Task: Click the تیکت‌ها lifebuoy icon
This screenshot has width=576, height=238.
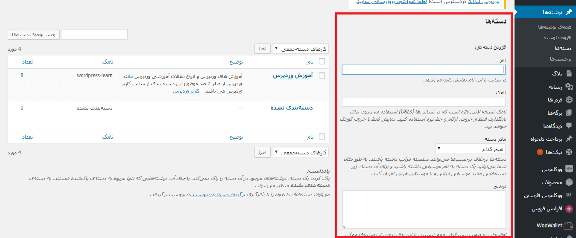Action: coord(569,152)
